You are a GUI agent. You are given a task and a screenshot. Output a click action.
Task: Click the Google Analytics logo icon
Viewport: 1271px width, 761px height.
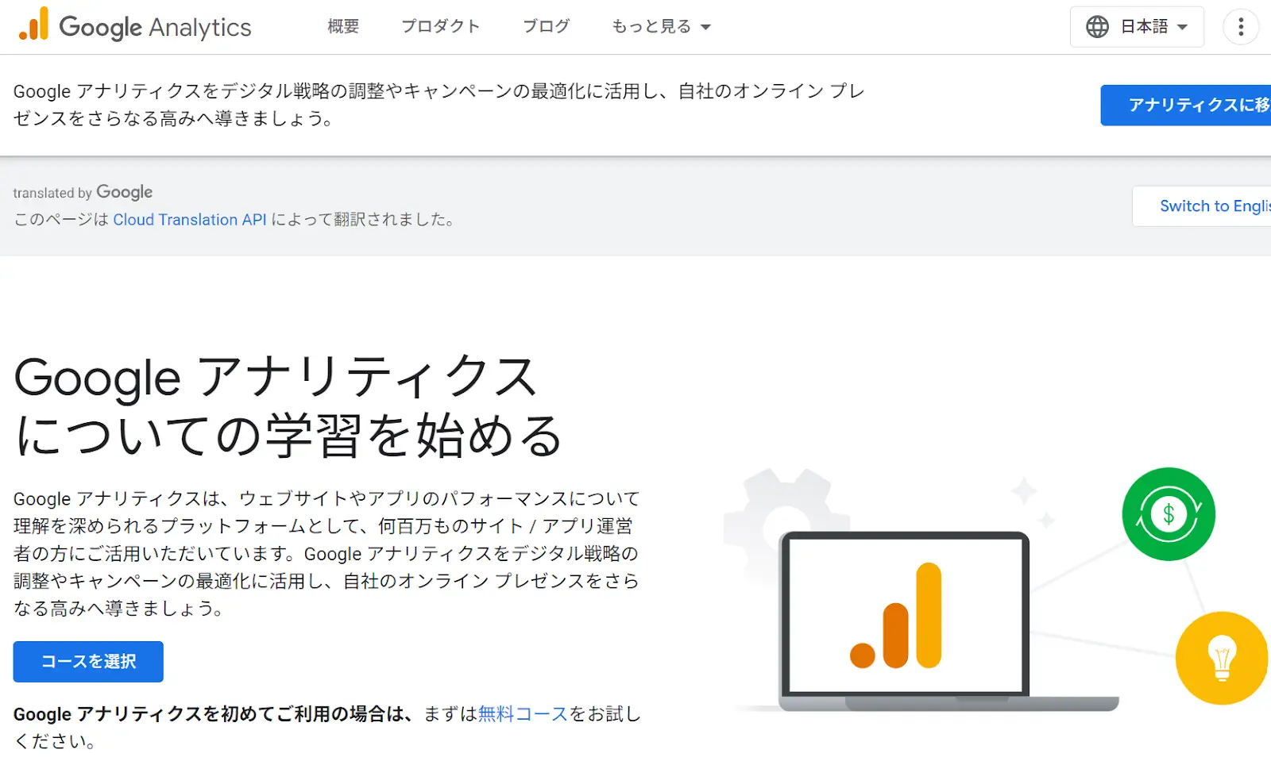point(33,25)
